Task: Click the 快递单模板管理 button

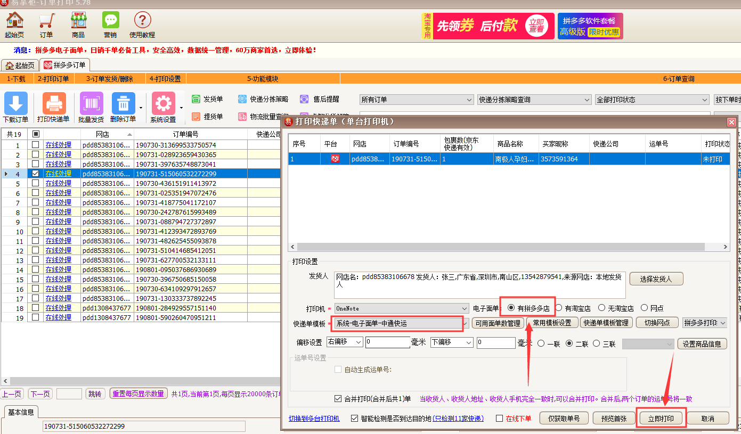Action: pyautogui.click(x=606, y=323)
